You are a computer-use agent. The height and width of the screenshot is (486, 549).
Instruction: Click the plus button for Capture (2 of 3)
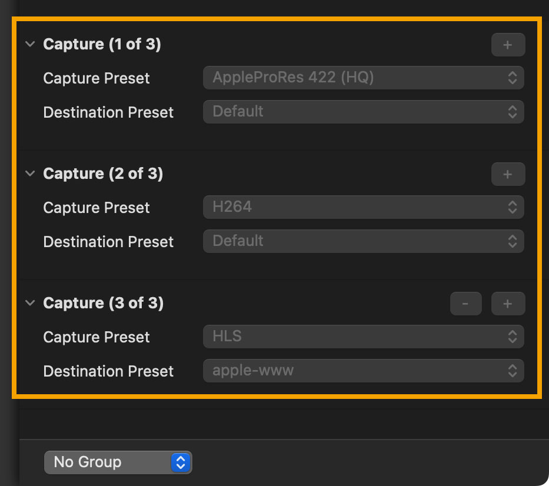(508, 174)
